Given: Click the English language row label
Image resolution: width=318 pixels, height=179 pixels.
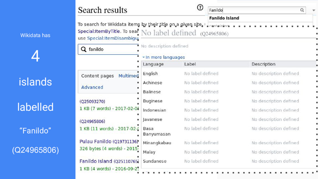Looking at the screenshot, I should [x=150, y=74].
